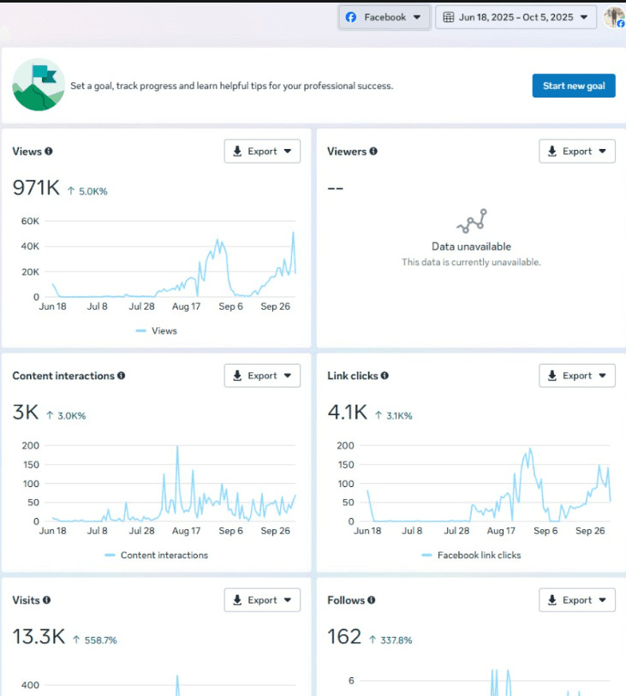This screenshot has width=626, height=696.
Task: Click the Link clicks info icon
Action: [x=385, y=375]
